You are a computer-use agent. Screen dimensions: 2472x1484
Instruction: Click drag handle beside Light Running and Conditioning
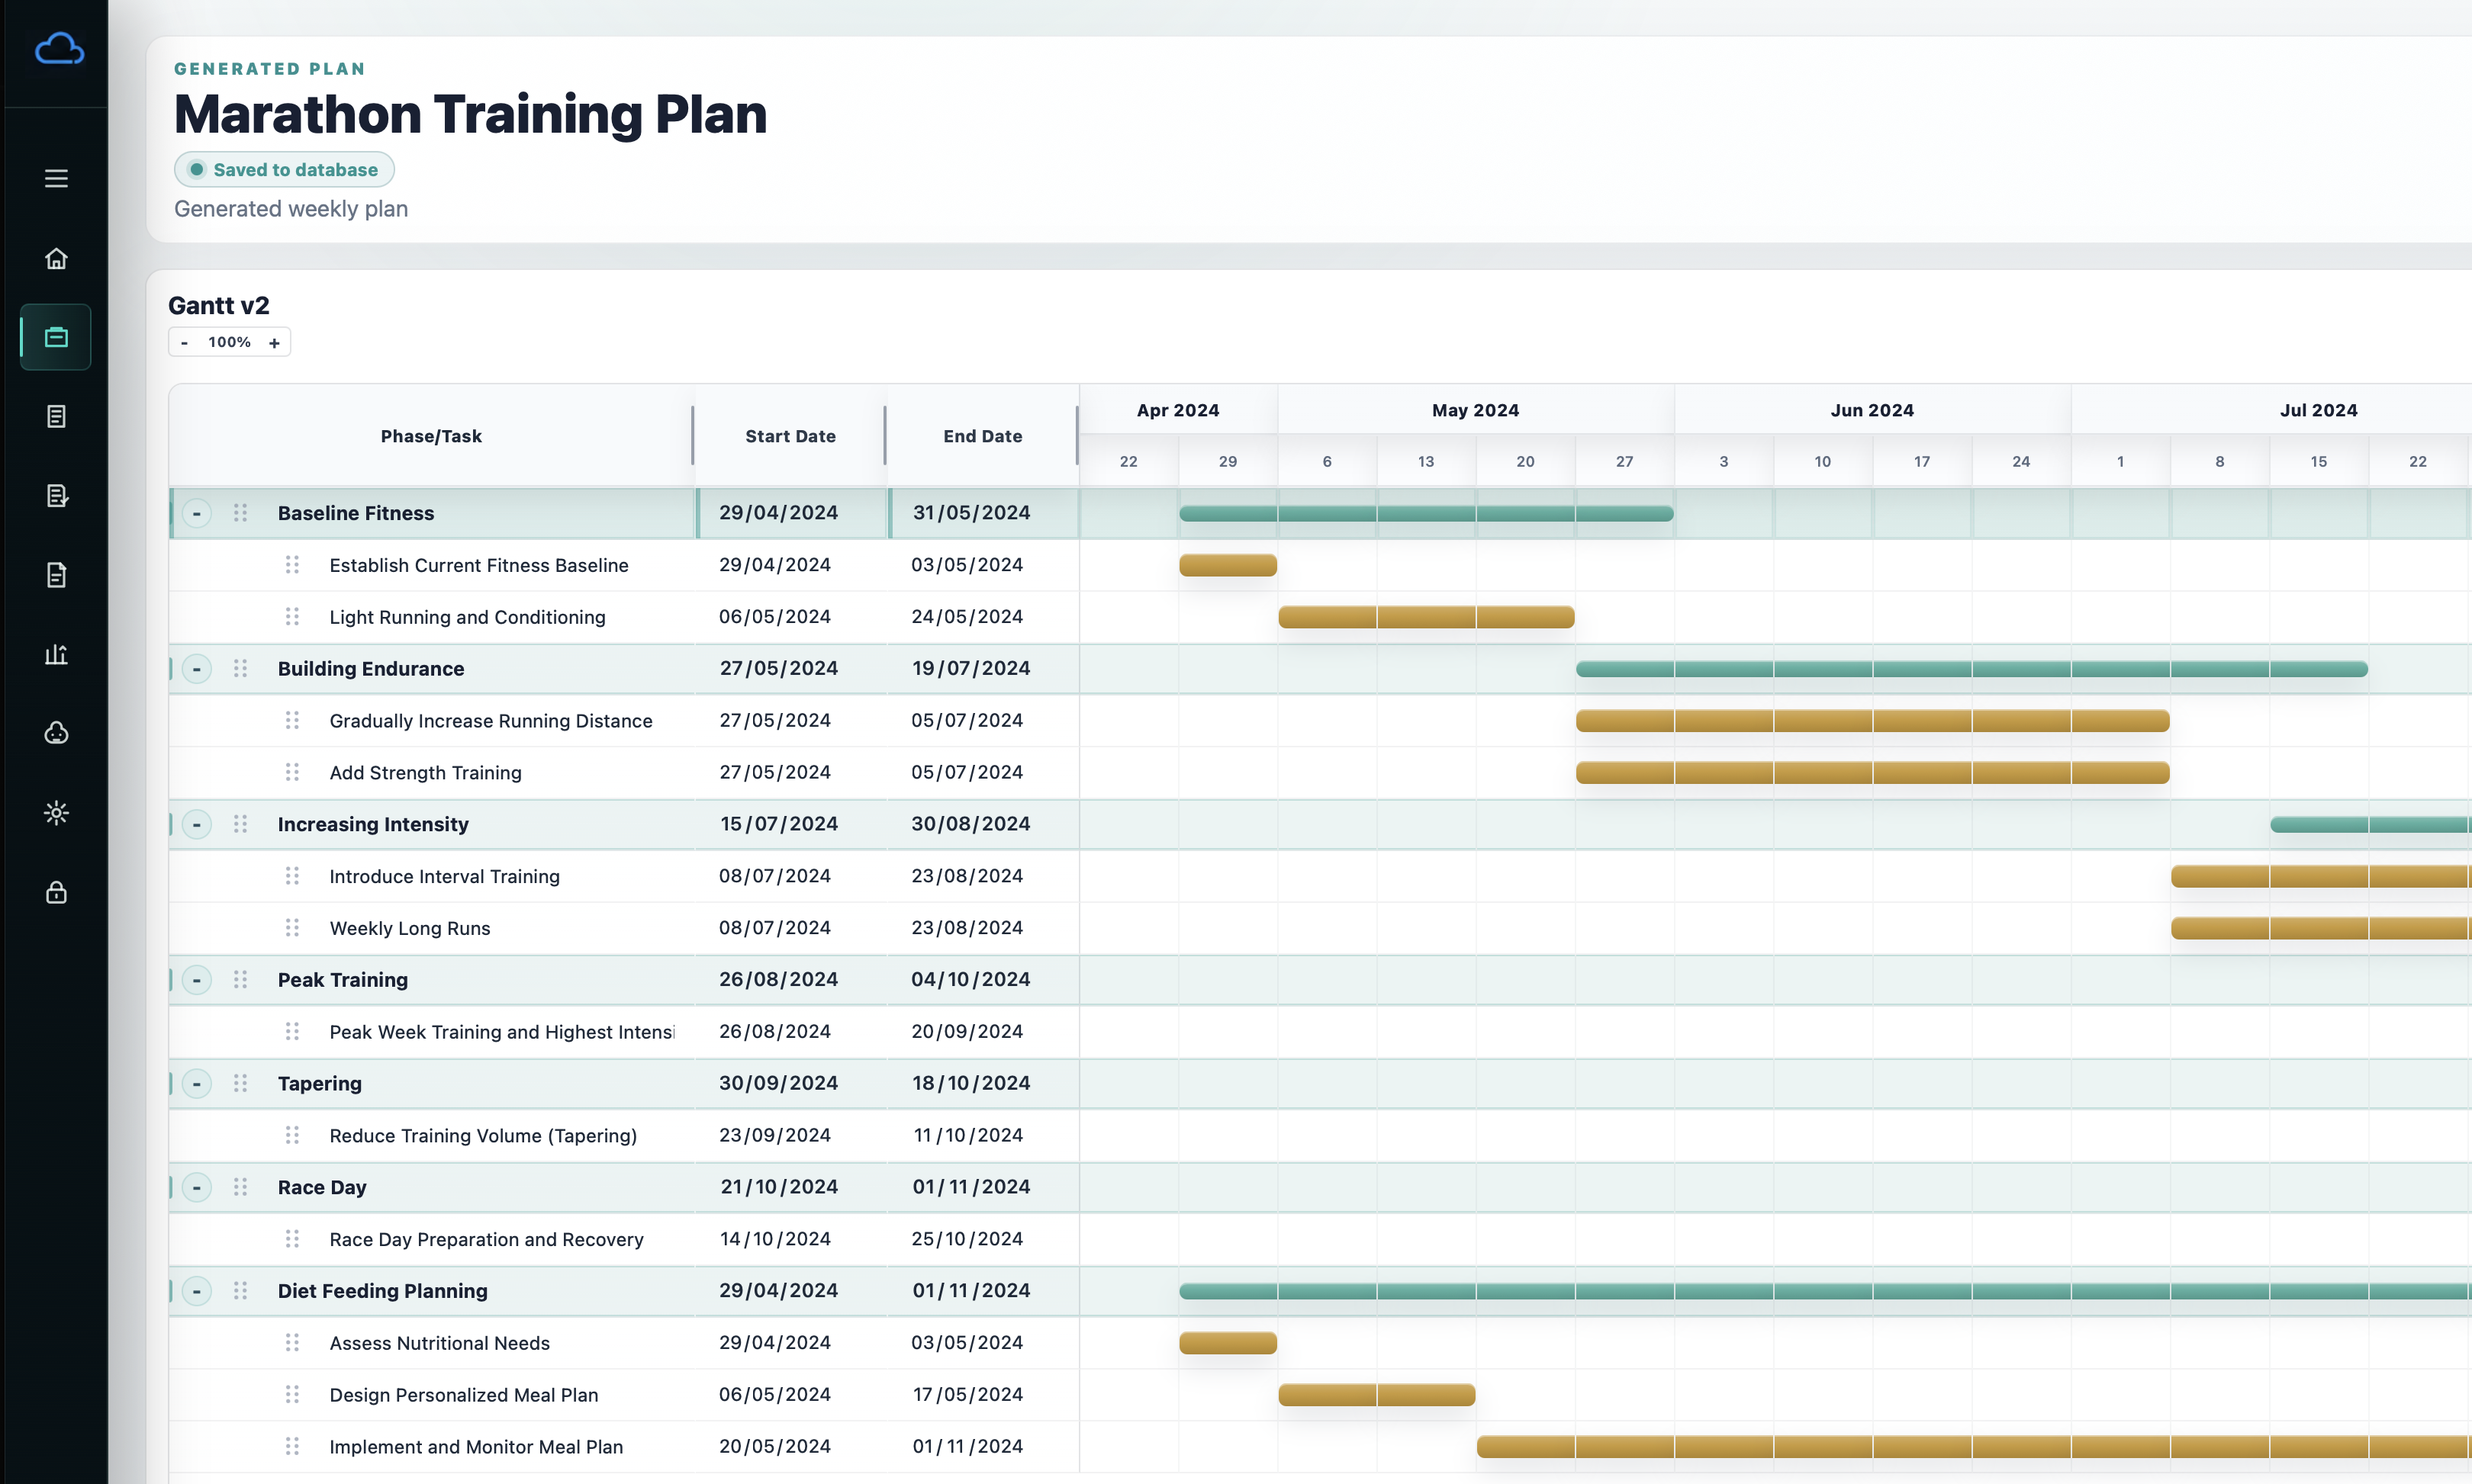(x=292, y=617)
